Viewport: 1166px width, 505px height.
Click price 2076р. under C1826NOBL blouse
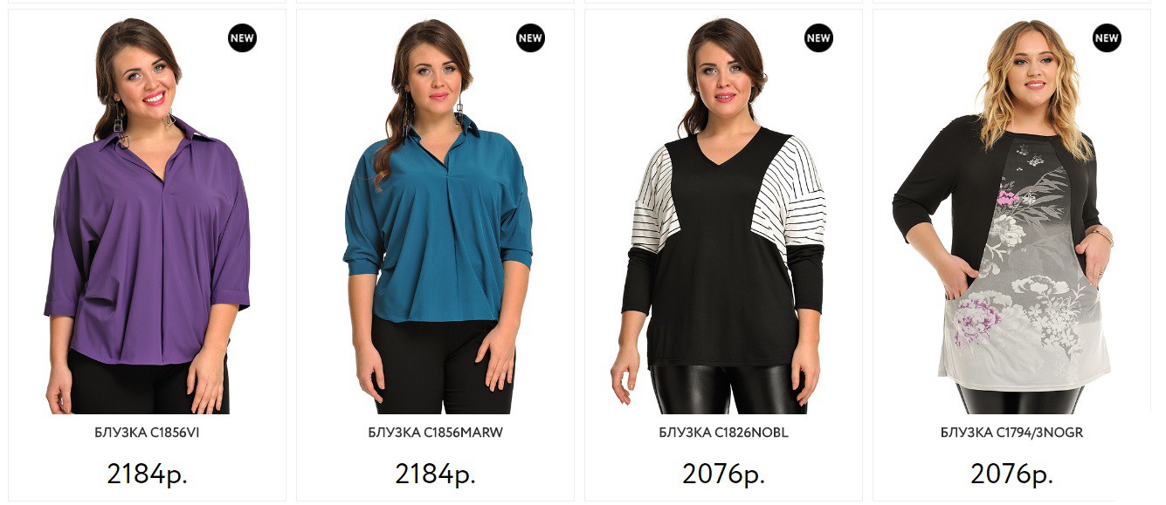pos(724,474)
